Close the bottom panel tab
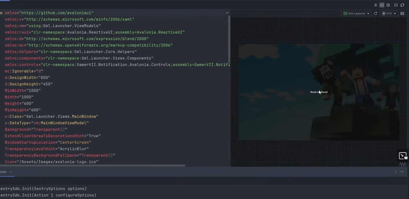This screenshot has width=409, height=199. coord(10,172)
